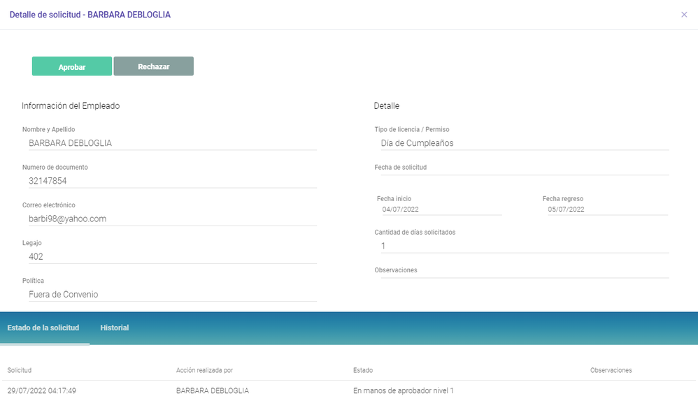The width and height of the screenshot is (698, 412).
Task: Click the Fecha regreso date field
Action: coord(608,209)
